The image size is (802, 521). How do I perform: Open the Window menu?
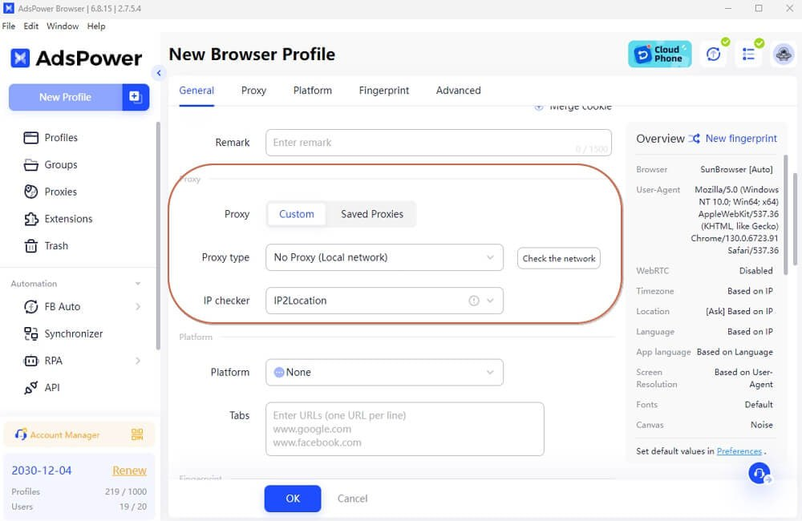63,26
